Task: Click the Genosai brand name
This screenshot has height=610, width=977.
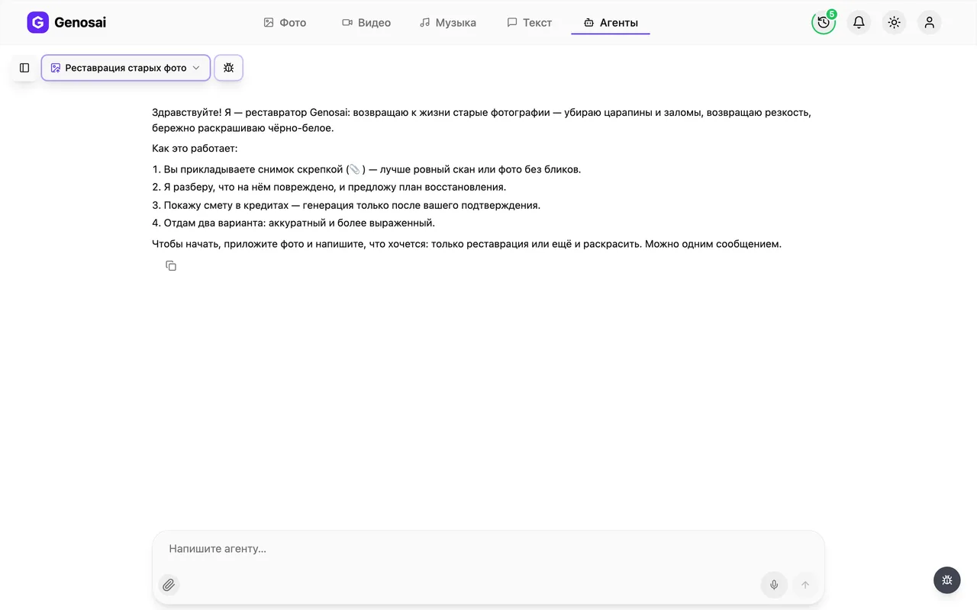Action: click(80, 23)
